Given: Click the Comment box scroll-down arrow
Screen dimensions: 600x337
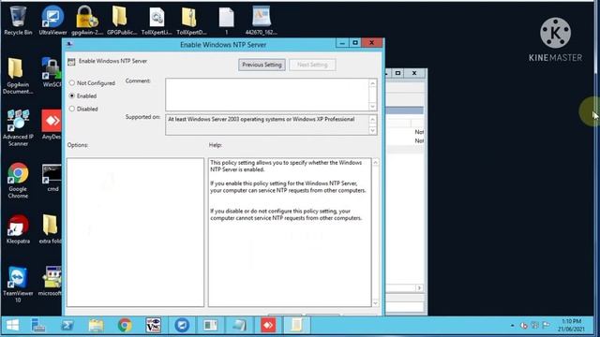Looking at the screenshot, I should pos(373,107).
